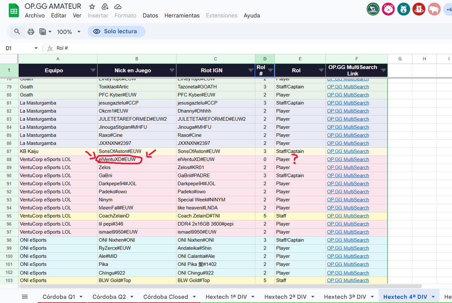This screenshot has width=452, height=303.
Task: Select cell Toxiklao#Artic
Action: 137,87
